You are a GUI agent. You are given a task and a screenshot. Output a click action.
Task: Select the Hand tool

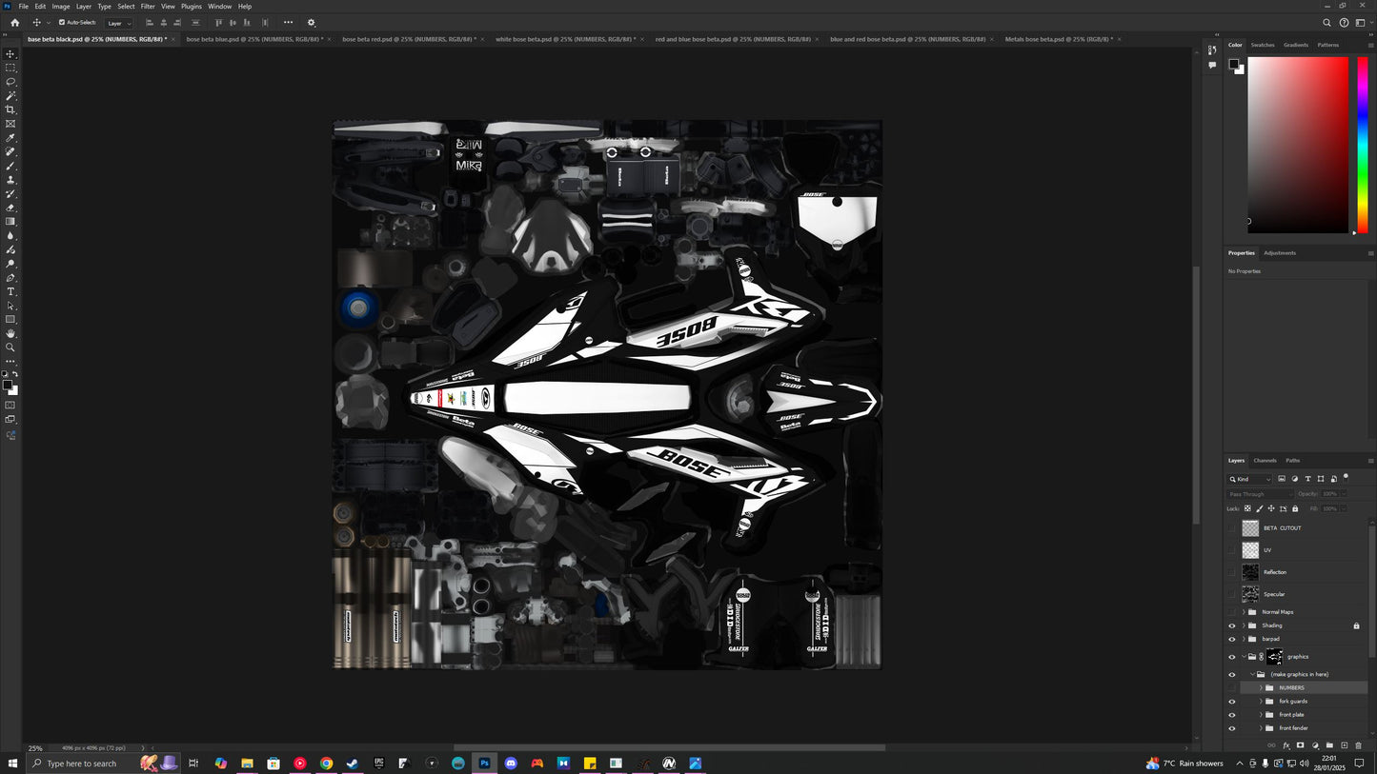tap(10, 333)
